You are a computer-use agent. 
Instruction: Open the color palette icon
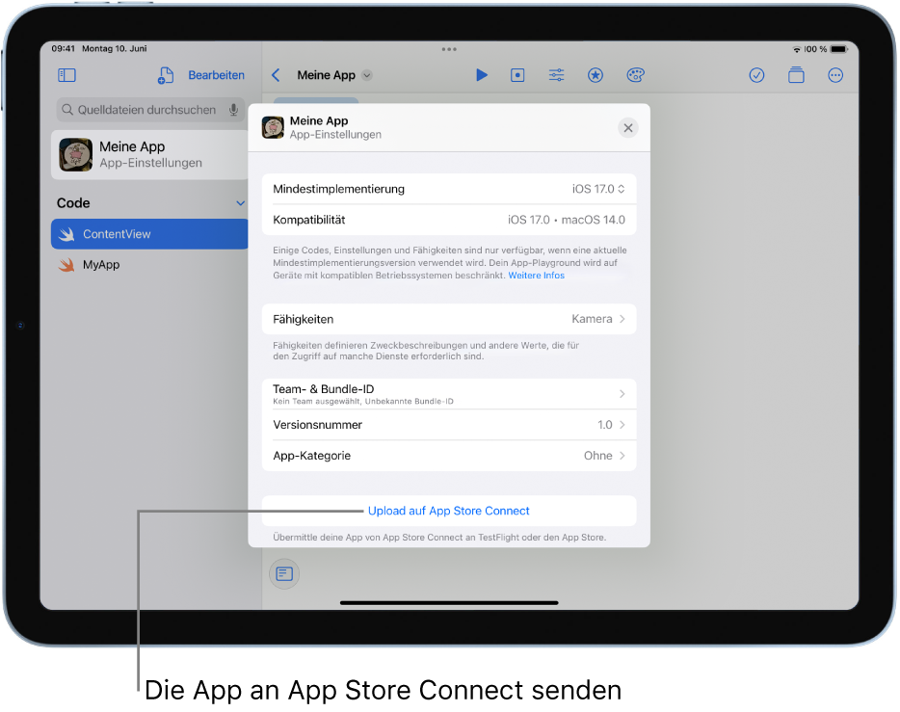(635, 75)
